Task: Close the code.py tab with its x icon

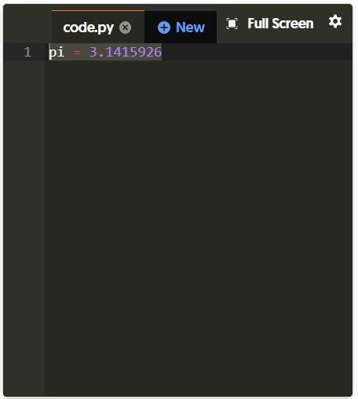Action: (x=126, y=27)
